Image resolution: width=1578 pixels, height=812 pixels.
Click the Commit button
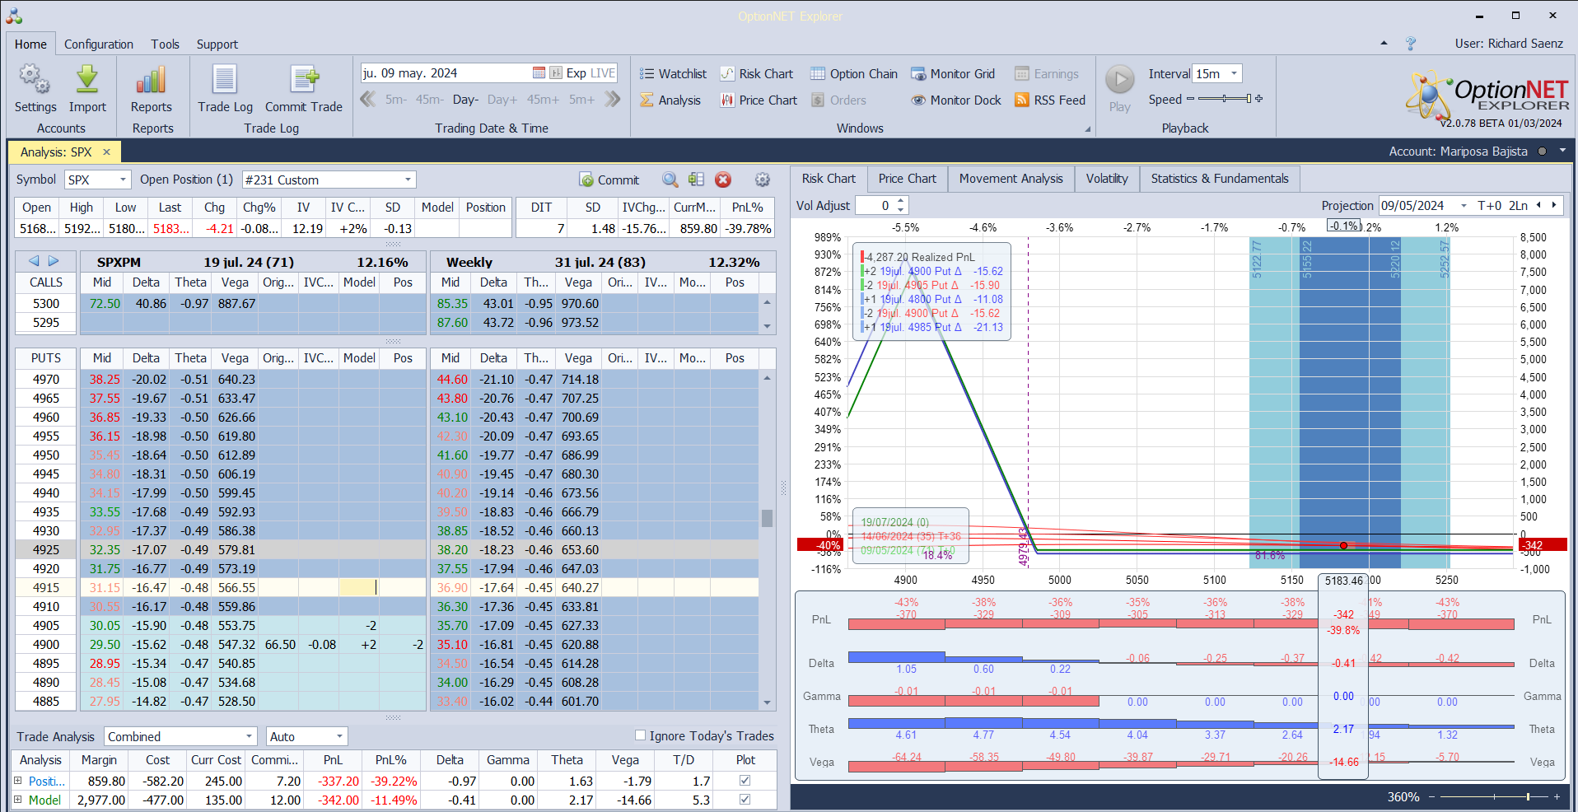609,180
